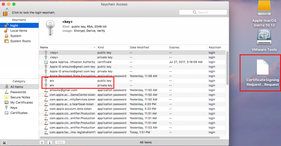Click key icon of ark public key

coord(46,81)
